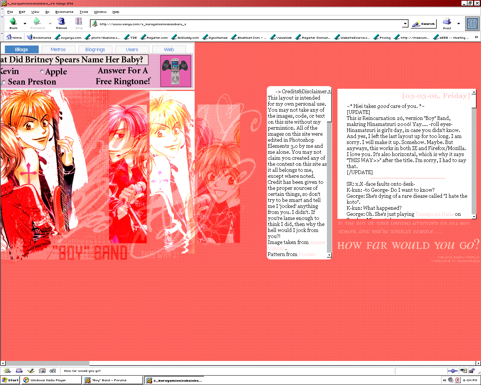Viewport: 481px width, 385px height.
Task: Open Navigator from status bar icon
Action: coord(8,371)
